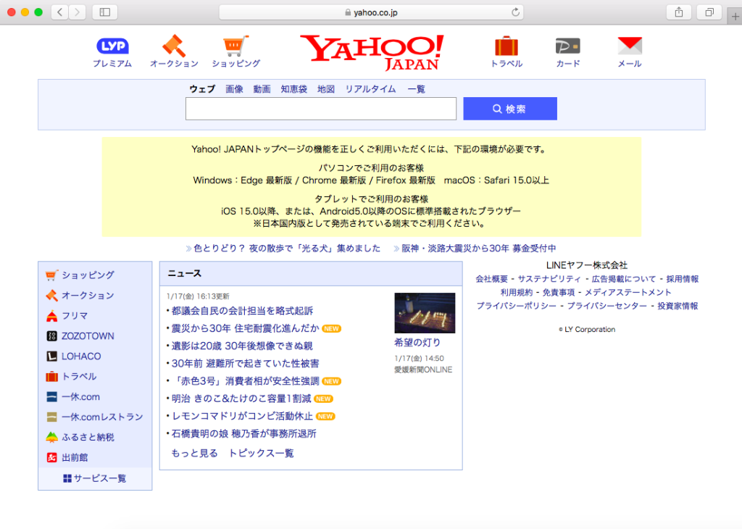Open news 石橋貴明の娘 穂乃香が事務所退所
Viewport: 742px width, 529px height.
tap(243, 433)
